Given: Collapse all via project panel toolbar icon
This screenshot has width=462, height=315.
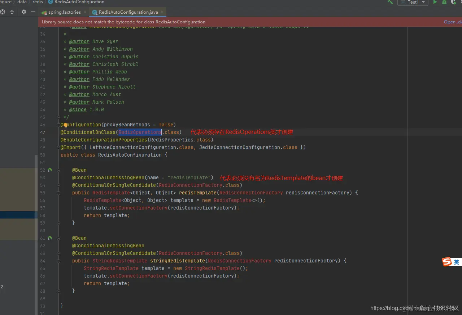Looking at the screenshot, I should 12,12.
